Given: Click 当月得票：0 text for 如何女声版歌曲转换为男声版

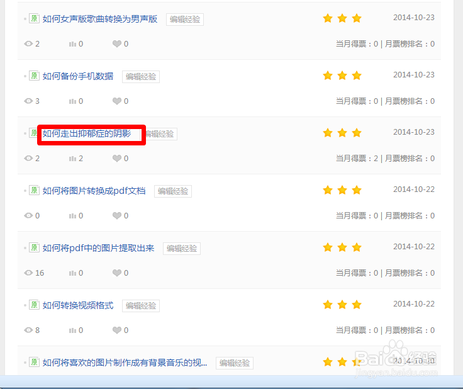Looking at the screenshot, I should point(357,44).
